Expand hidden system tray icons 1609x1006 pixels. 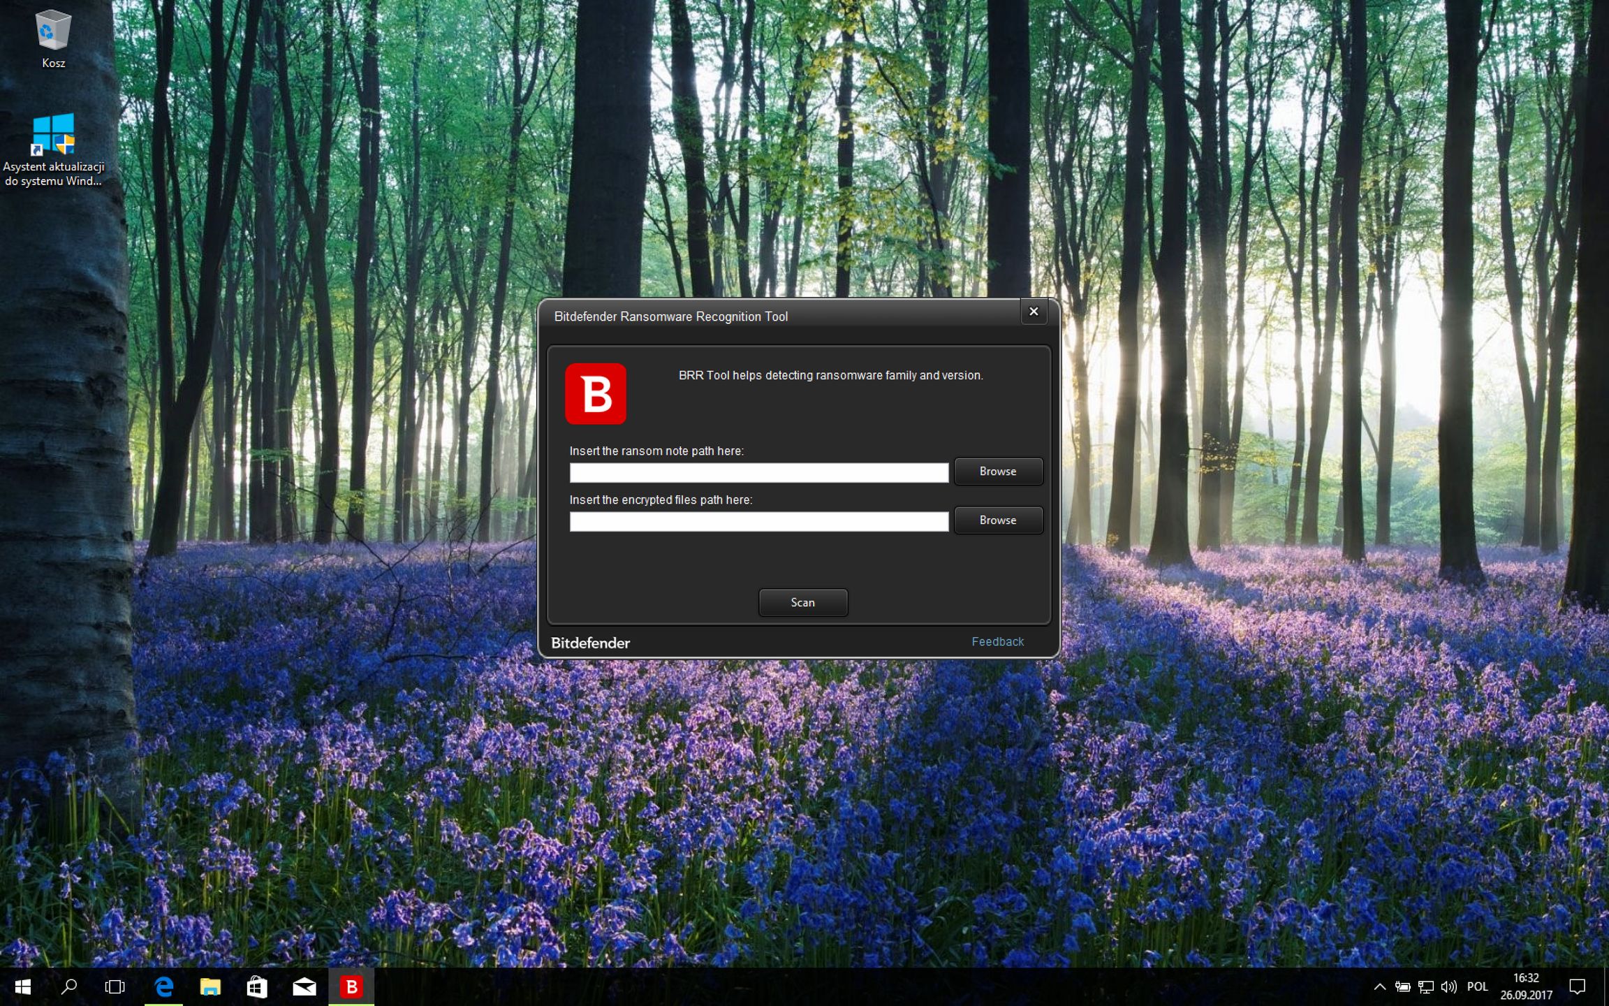pos(1379,986)
